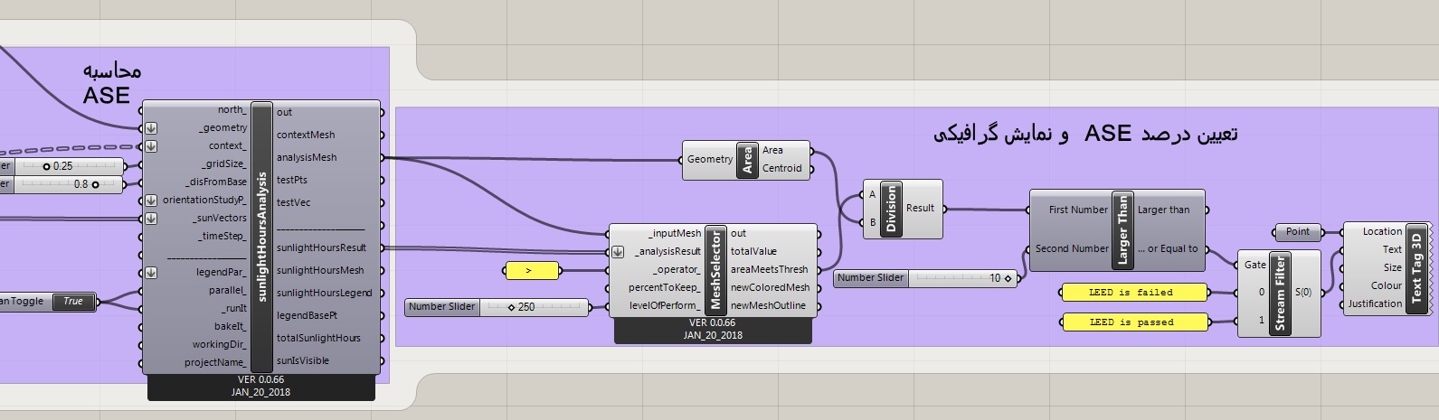The width and height of the screenshot is (1439, 420).
Task: Select the Area component name bar
Action: (x=747, y=160)
